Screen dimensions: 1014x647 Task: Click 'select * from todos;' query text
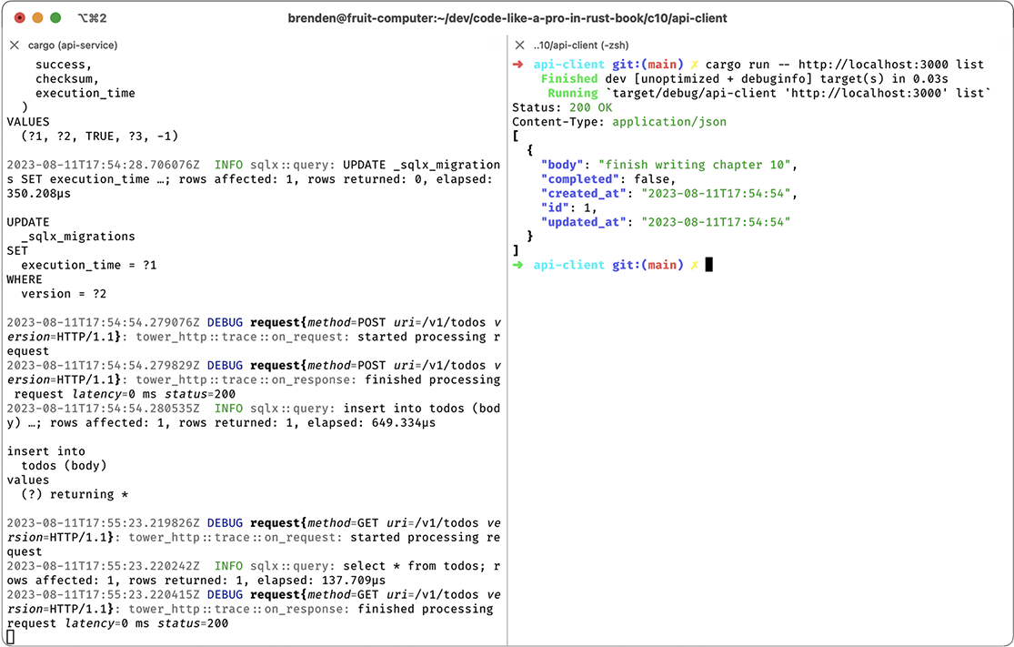tap(414, 566)
